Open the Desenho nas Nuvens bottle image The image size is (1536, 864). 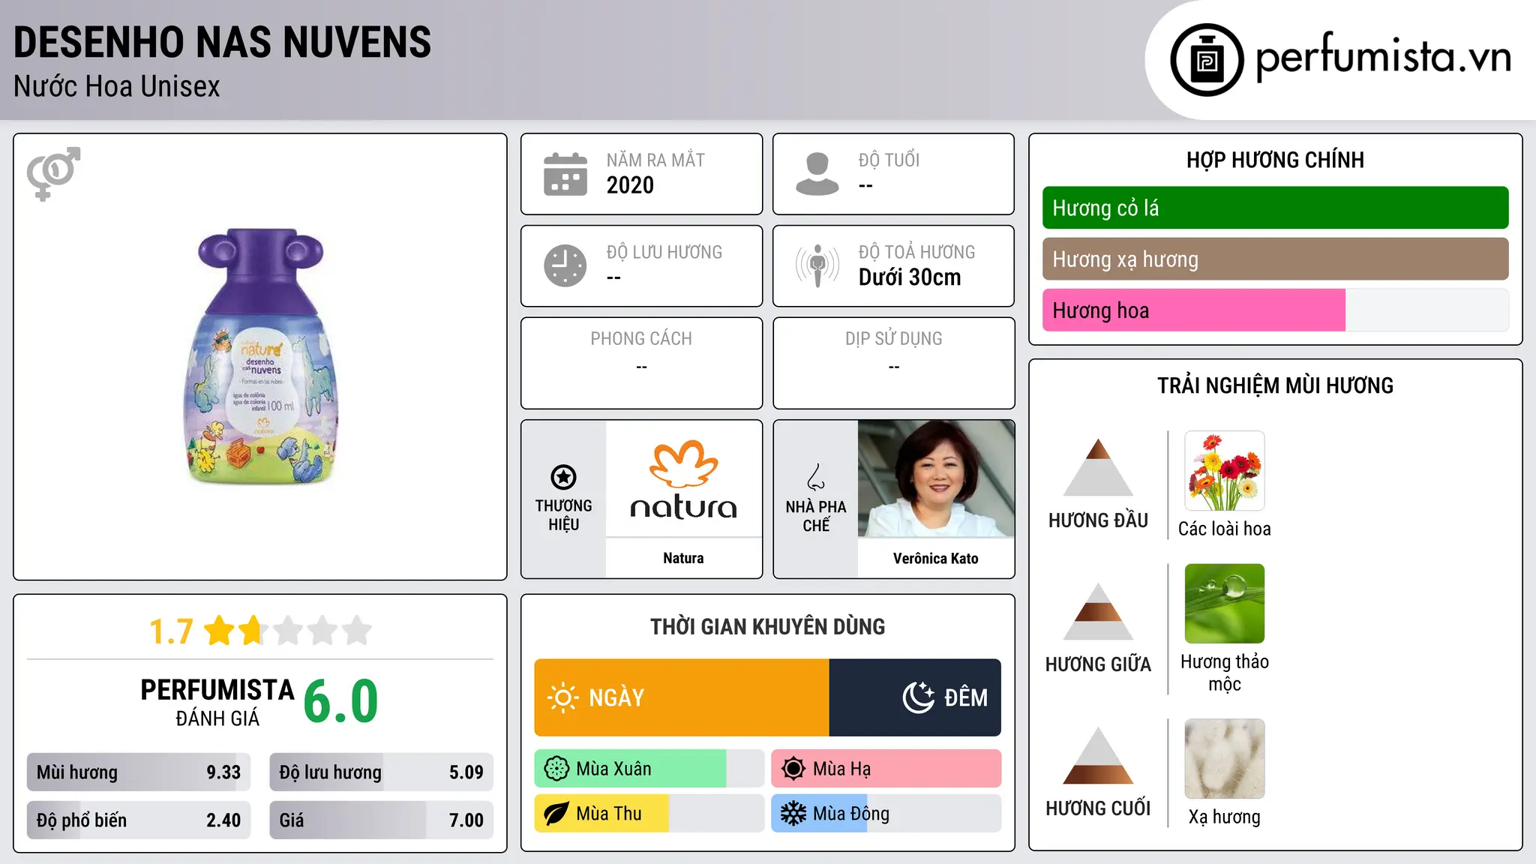pyautogui.click(x=260, y=356)
